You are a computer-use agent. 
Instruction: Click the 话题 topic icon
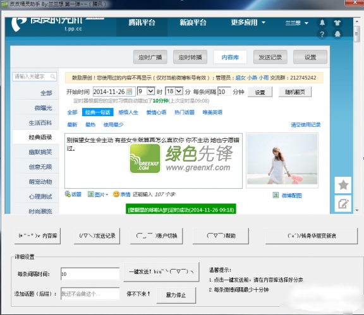tap(68, 194)
